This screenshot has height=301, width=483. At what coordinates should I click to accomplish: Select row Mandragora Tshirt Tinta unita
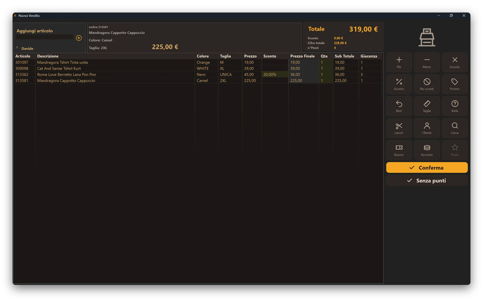(198, 62)
